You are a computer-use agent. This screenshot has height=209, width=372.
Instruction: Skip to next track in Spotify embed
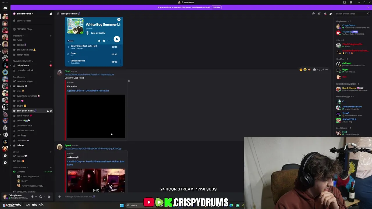tap(104, 41)
